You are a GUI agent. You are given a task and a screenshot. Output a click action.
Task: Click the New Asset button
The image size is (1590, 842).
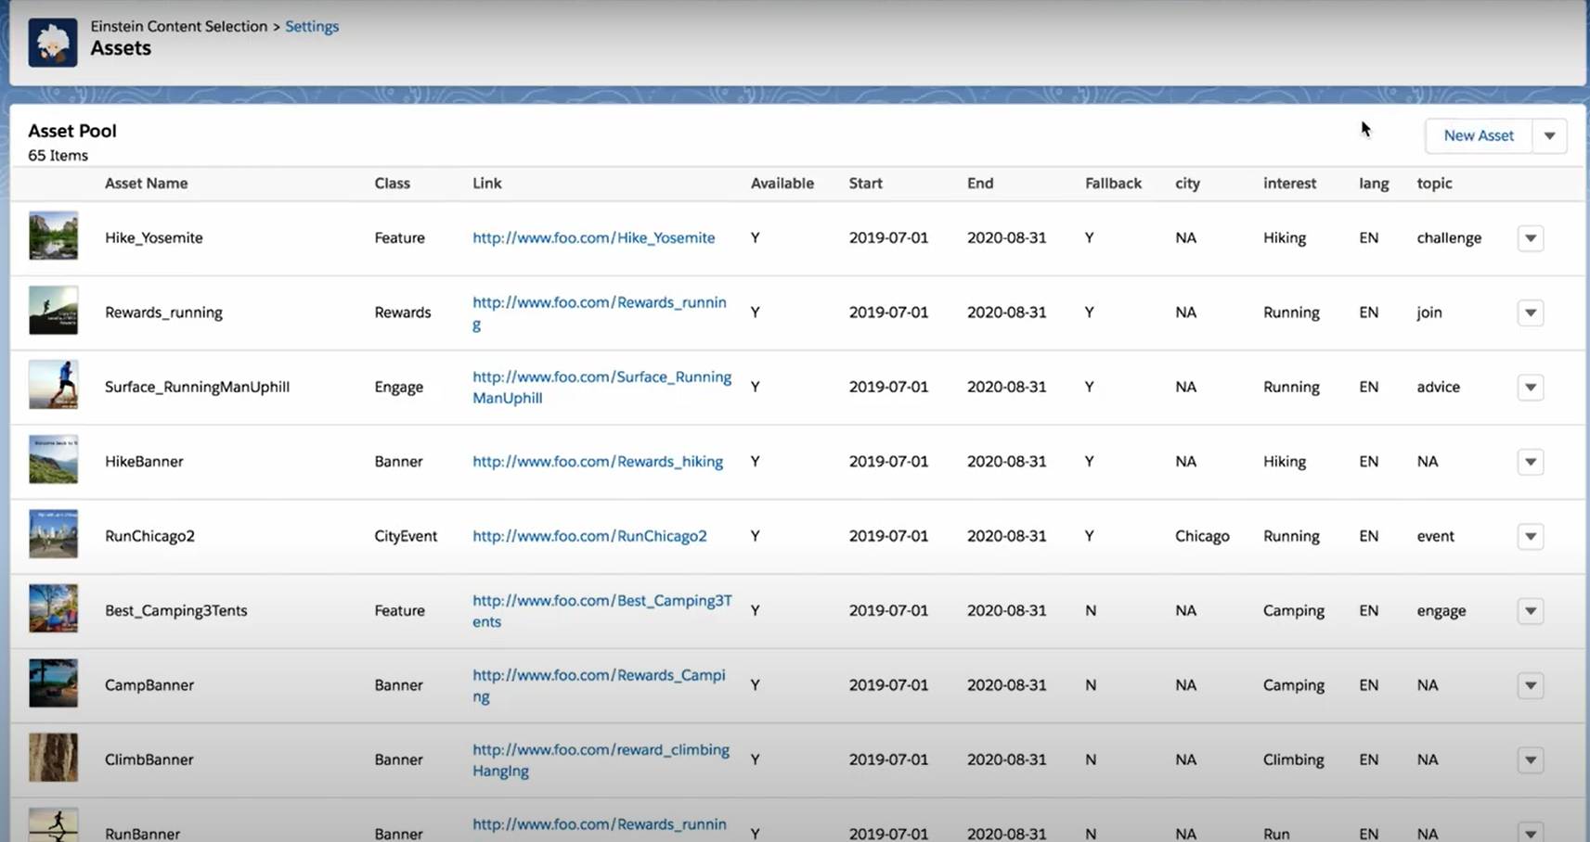(1478, 135)
